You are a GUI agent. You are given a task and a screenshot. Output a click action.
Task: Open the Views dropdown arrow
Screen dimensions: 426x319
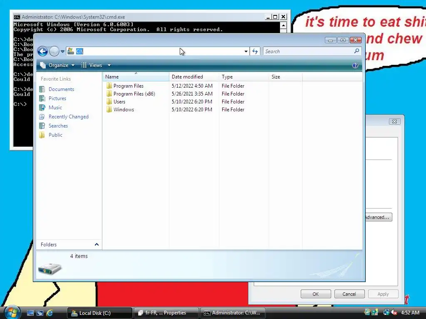(109, 65)
